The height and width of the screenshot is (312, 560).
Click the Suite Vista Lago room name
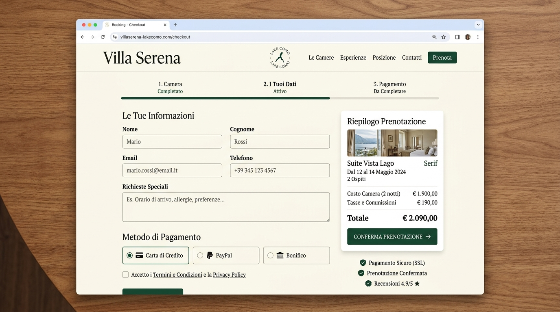point(370,163)
